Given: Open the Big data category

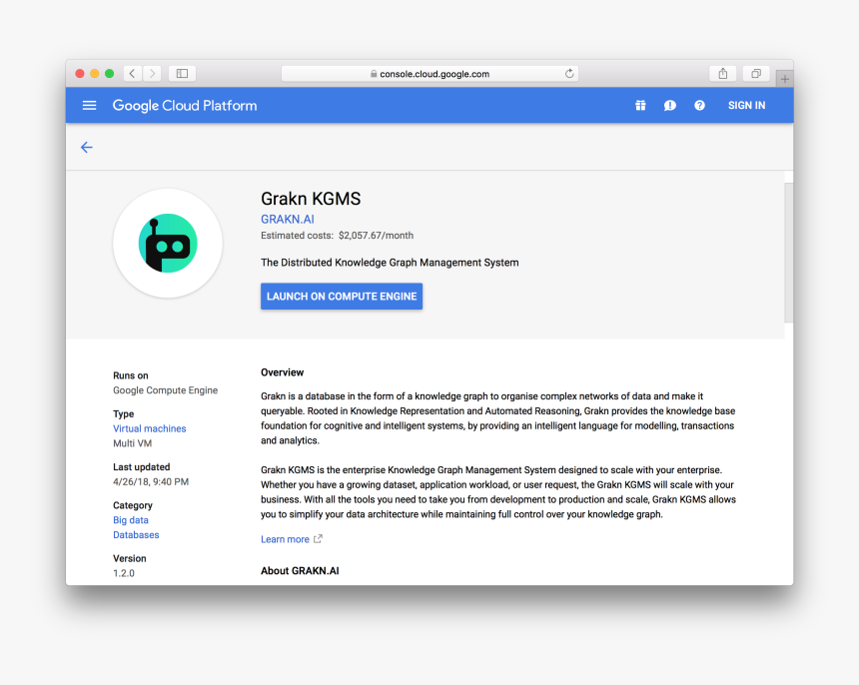Looking at the screenshot, I should click(130, 519).
